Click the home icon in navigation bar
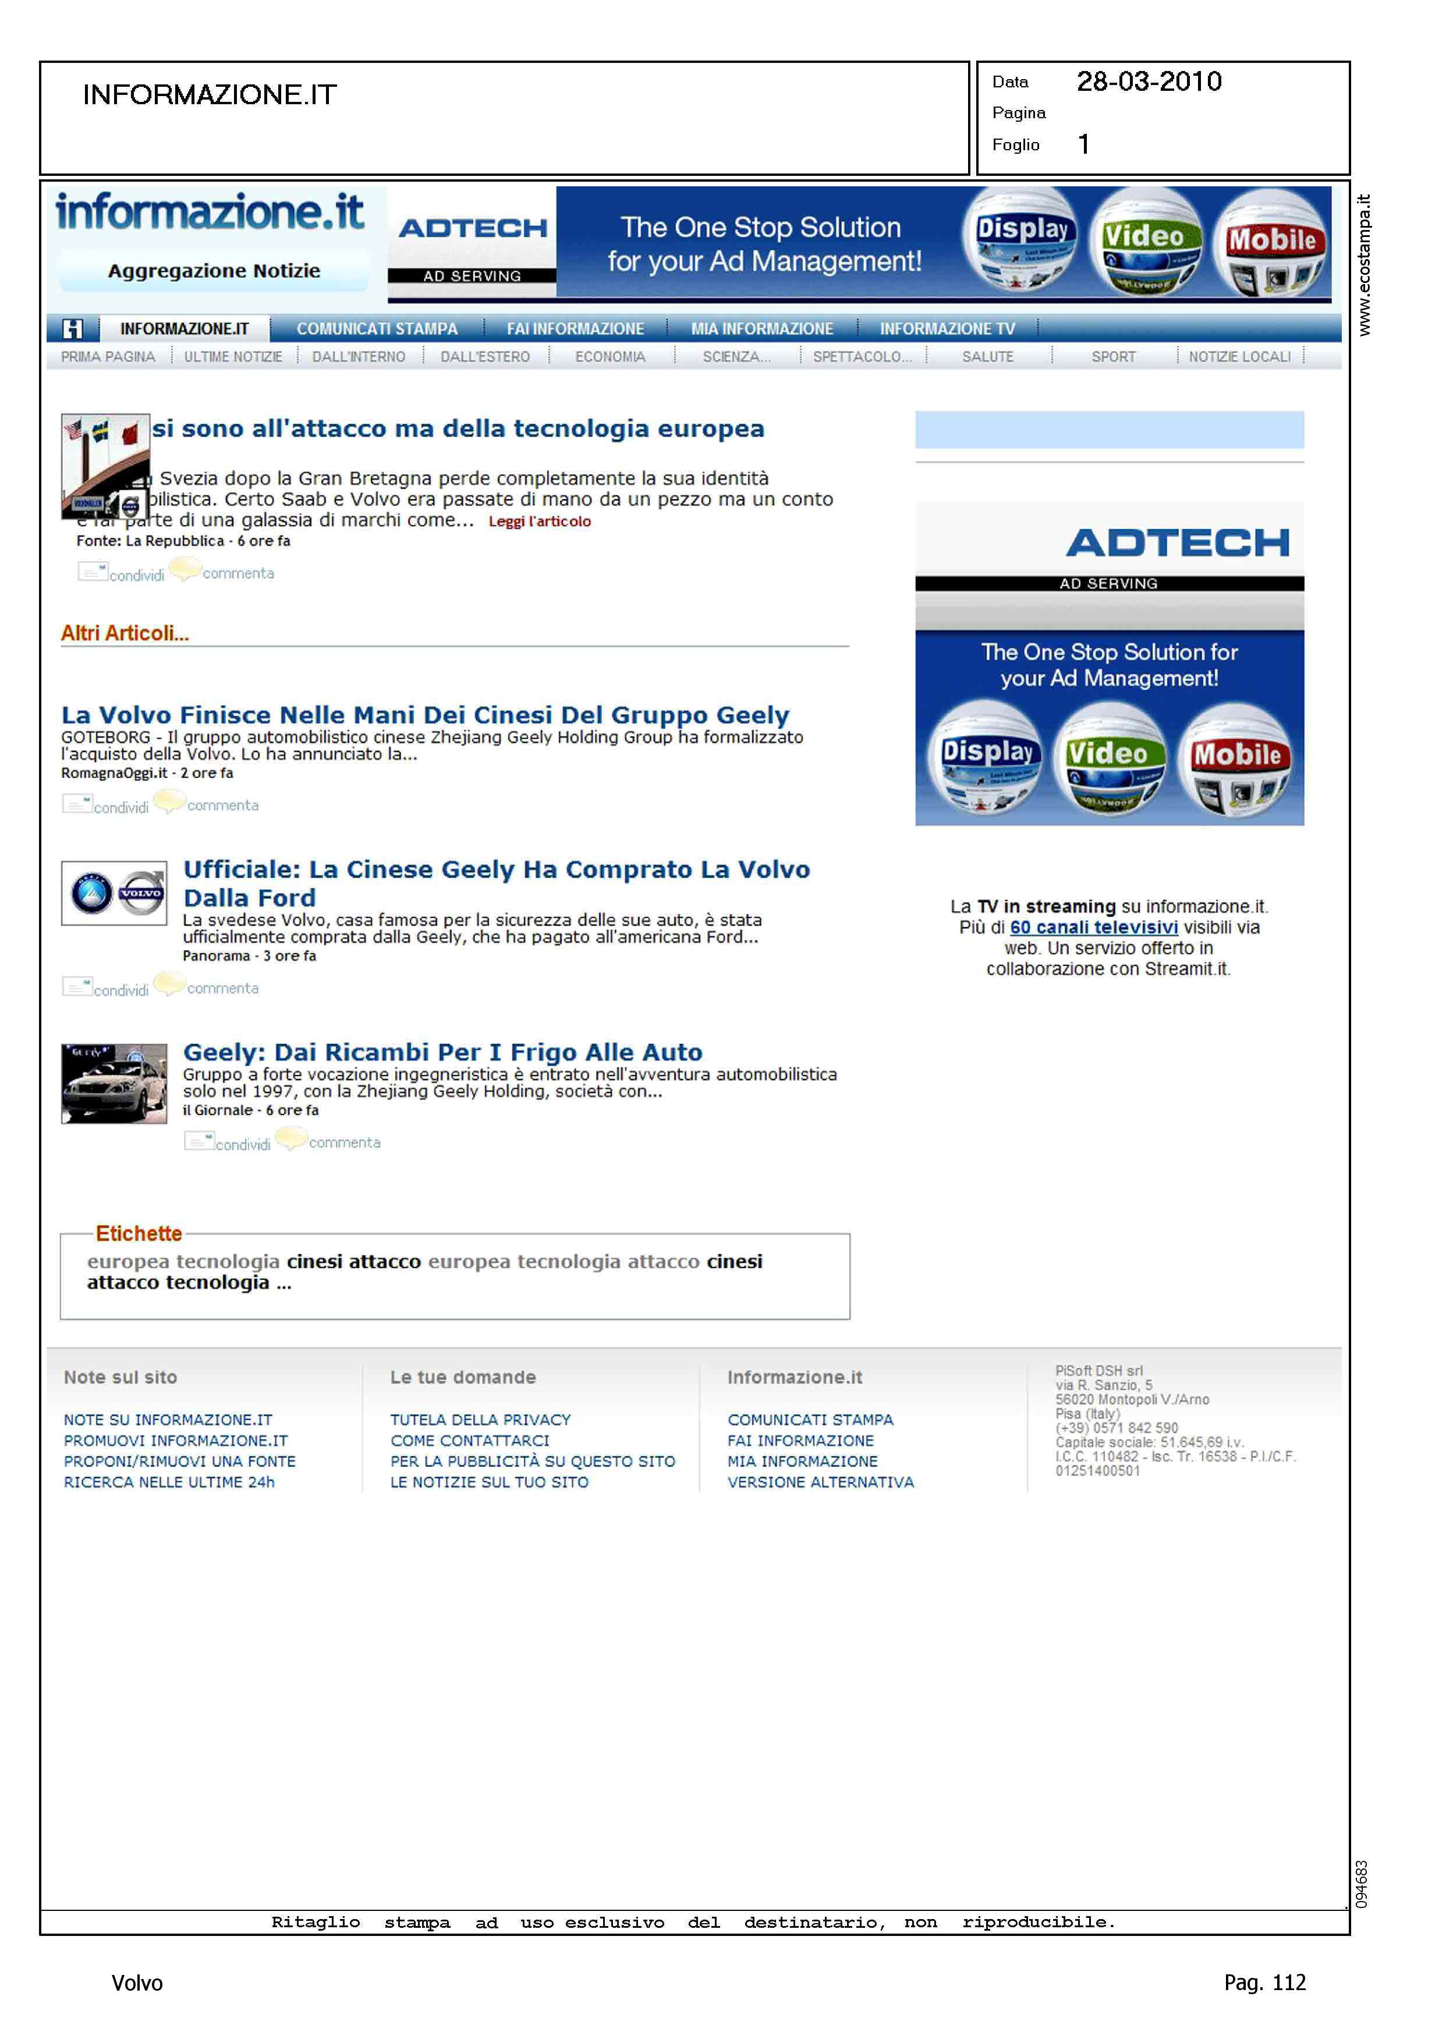 72,328
